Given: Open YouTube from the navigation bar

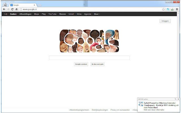Looking at the screenshot, I should [x=52, y=14].
